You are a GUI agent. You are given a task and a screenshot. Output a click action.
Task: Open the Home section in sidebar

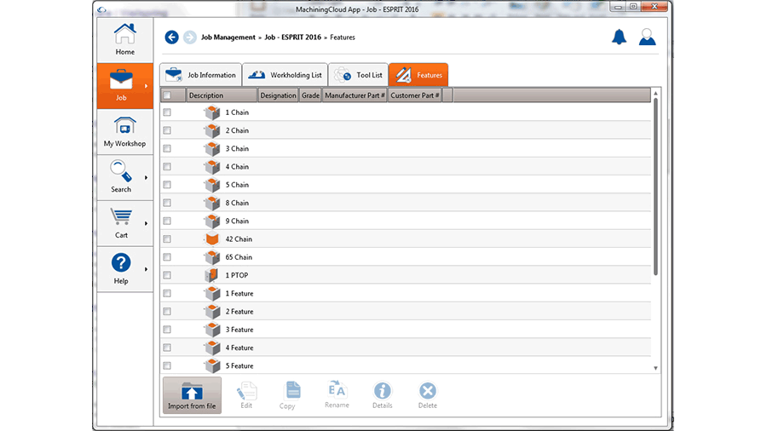pyautogui.click(x=124, y=40)
